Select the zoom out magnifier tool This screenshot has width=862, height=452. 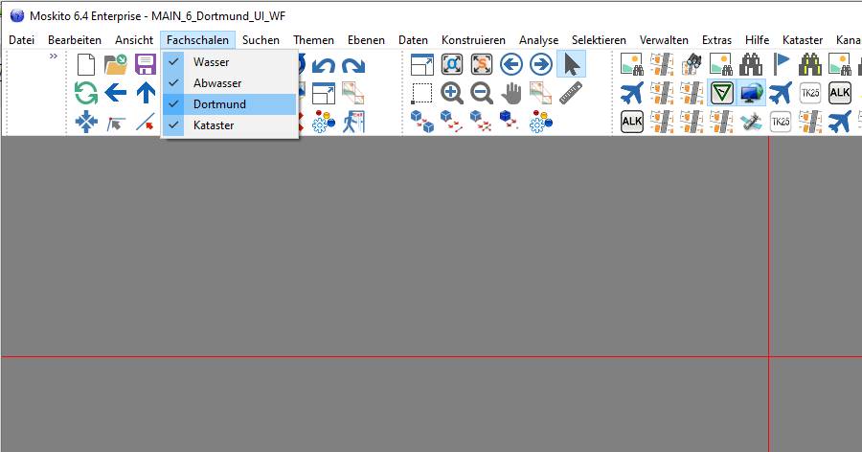coord(482,93)
